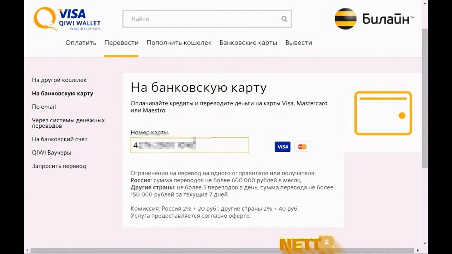The image size is (452, 254).
Task: Select На банковский счет option
Action: click(60, 139)
